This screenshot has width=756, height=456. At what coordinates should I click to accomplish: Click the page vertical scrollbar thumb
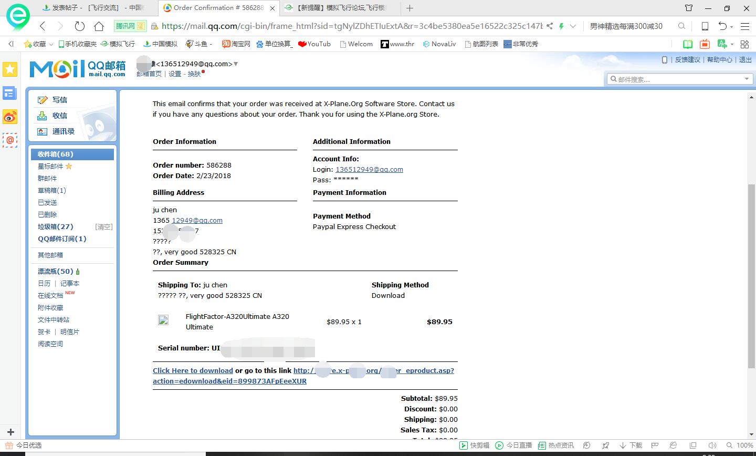(751, 276)
